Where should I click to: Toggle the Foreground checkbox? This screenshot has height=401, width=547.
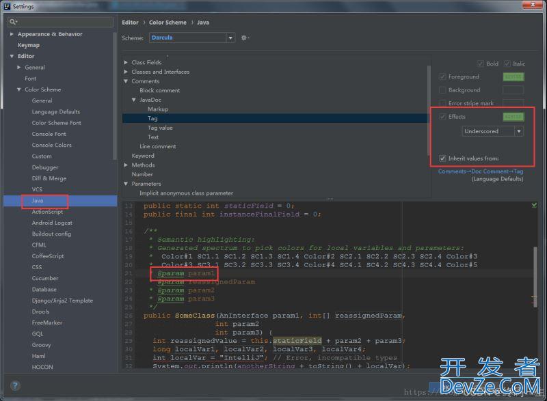pos(442,77)
